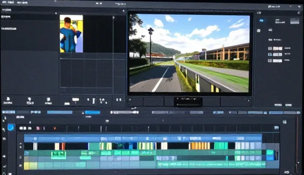Toggle the mute icon on the lower audio track
The width and height of the screenshot is (304, 175).
(20, 165)
